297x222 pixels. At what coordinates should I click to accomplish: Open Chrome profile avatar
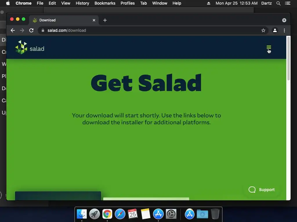point(275,30)
